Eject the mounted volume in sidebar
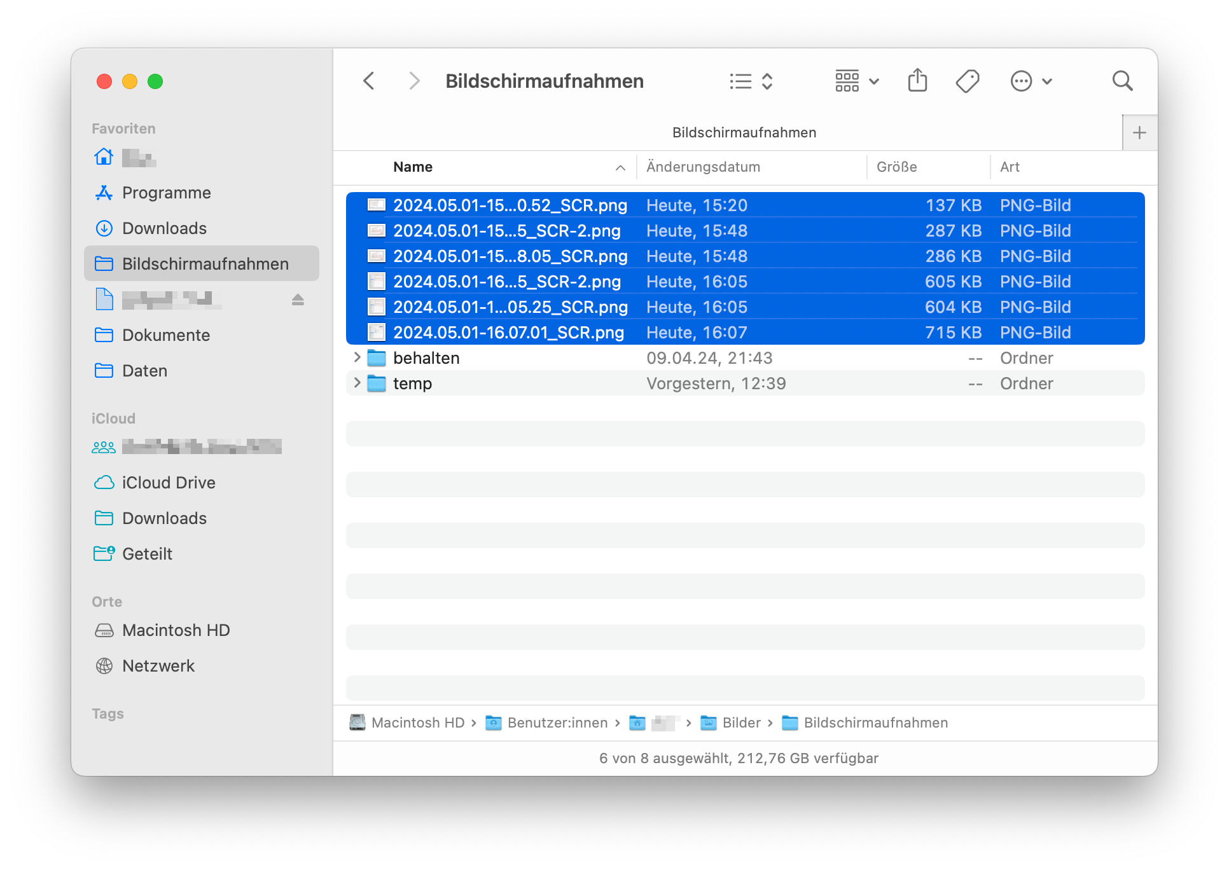Screen dimensions: 1229x870 click(x=298, y=300)
